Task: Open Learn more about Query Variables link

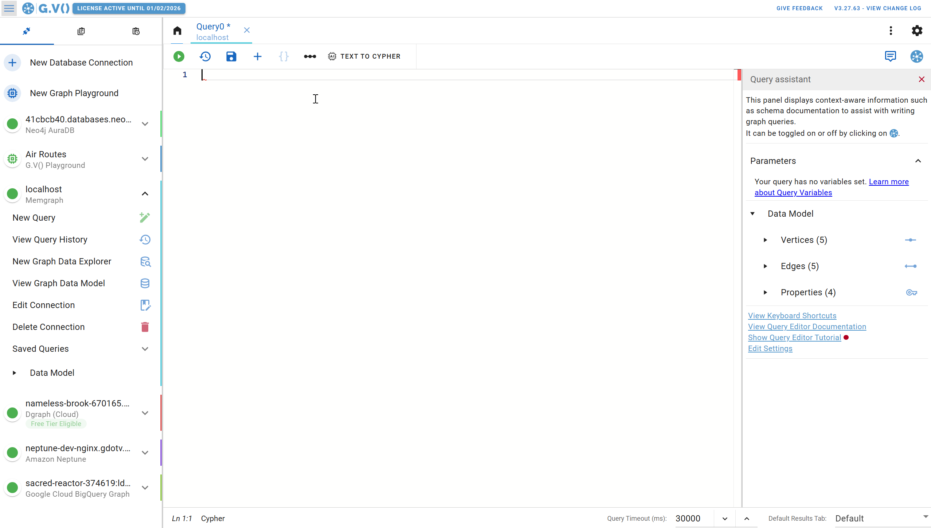Action: pos(832,187)
